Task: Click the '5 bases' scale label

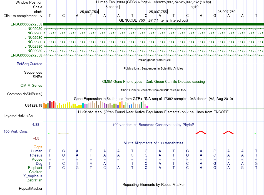Action: [112, 7]
